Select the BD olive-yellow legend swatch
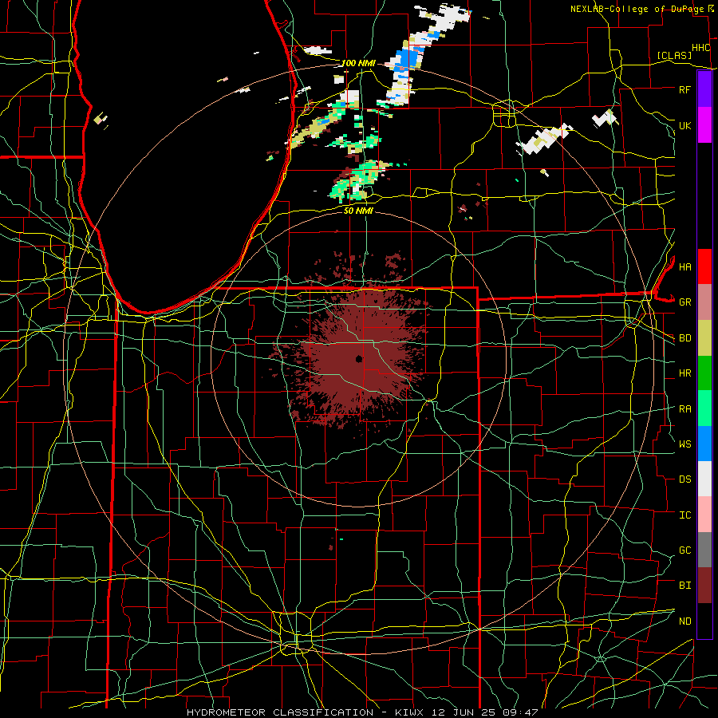 (704, 338)
